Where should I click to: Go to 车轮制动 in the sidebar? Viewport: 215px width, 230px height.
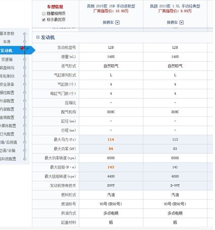(x=7, y=76)
